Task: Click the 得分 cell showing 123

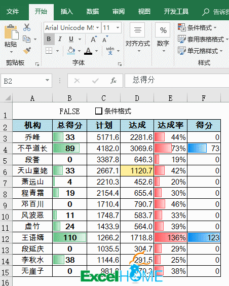Action: click(204, 238)
